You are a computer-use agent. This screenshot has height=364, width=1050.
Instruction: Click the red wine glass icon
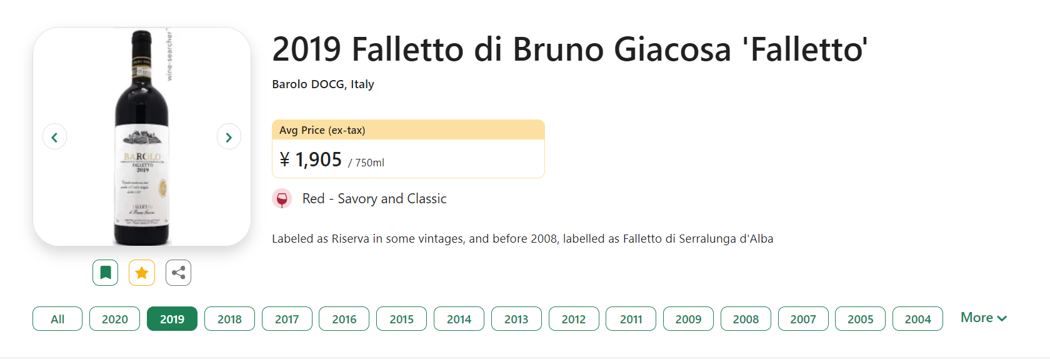click(282, 199)
